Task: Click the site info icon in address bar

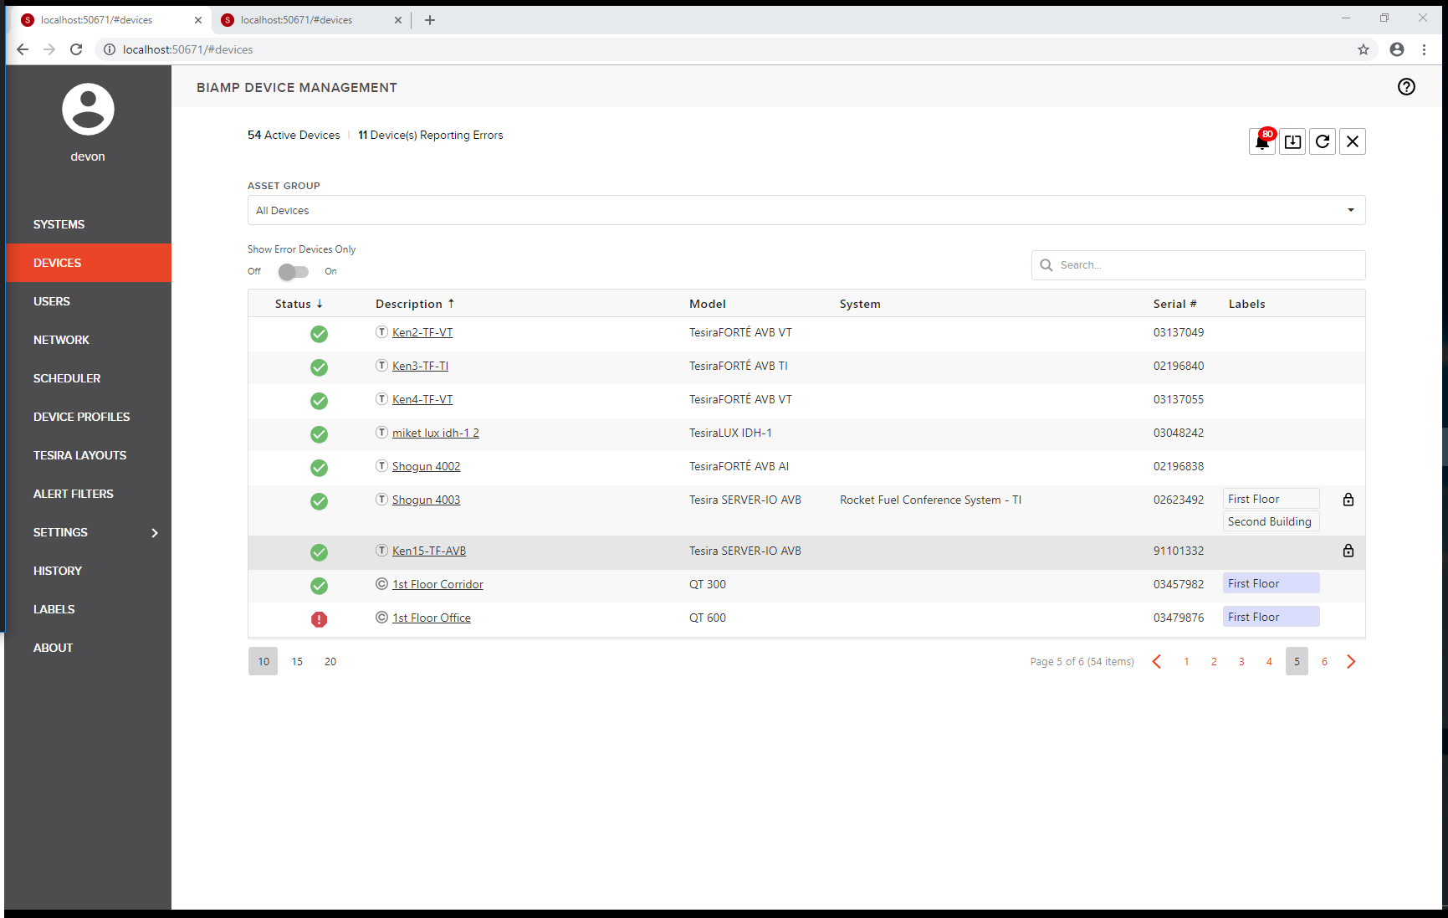Action: [109, 49]
